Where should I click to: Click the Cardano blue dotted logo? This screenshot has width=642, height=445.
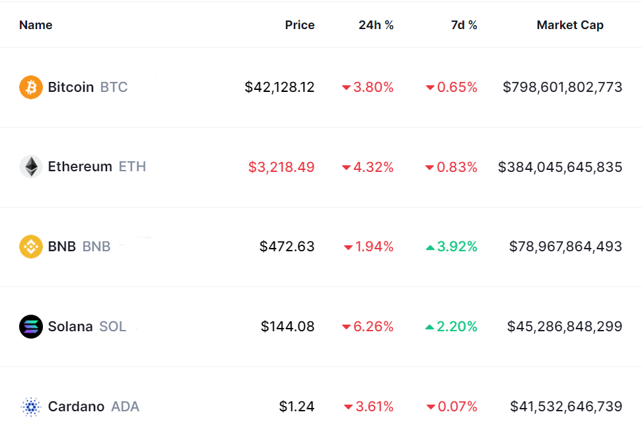(x=31, y=407)
